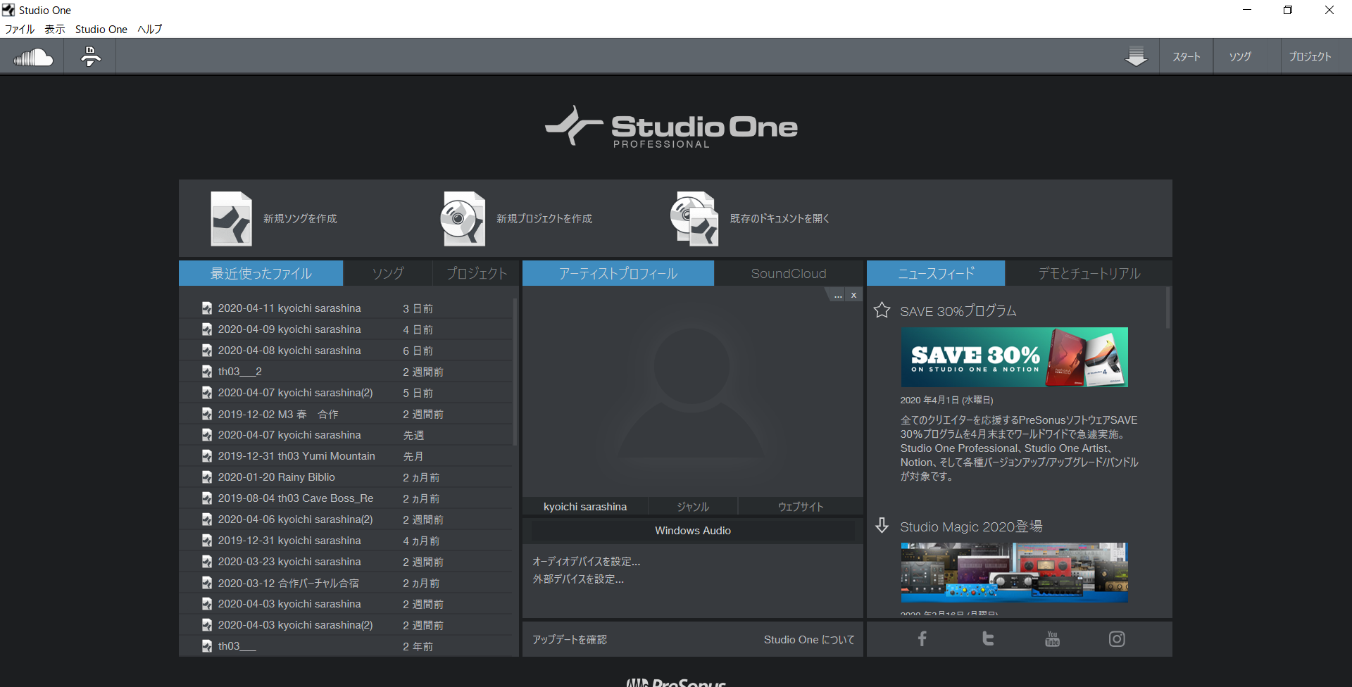Open オーディオデバイスを設定... link
This screenshot has width=1352, height=687.
click(x=586, y=561)
